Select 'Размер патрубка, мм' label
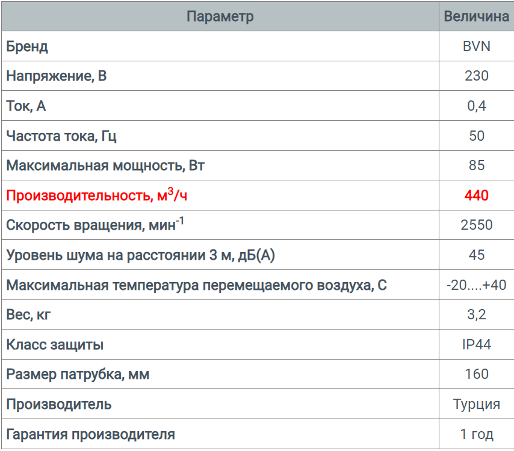 [x=78, y=375]
